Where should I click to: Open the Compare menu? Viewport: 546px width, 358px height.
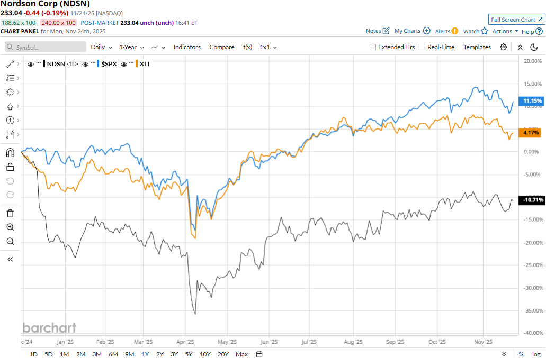pos(222,47)
